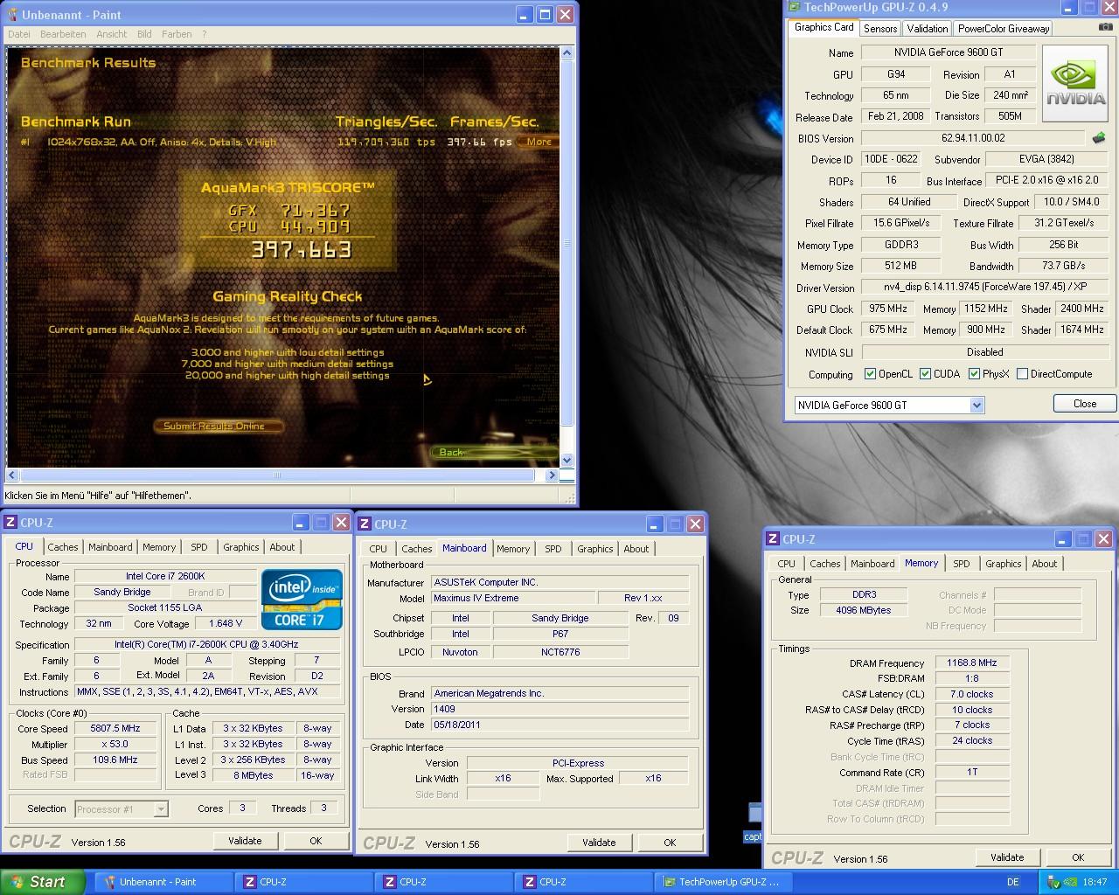The image size is (1119, 895).
Task: Toggle the PhysX checkbox in GPU-Z
Action: (x=974, y=374)
